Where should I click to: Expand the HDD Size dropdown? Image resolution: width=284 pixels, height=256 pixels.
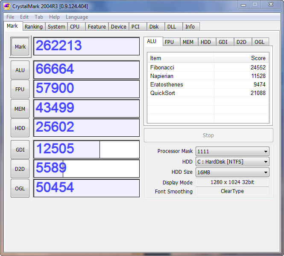click(x=232, y=172)
